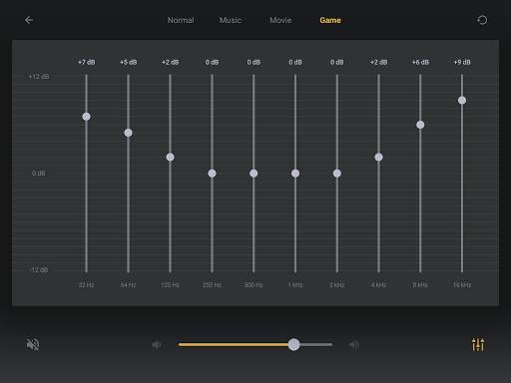
Task: Click the 125 Hz frequency label
Action: click(x=170, y=285)
